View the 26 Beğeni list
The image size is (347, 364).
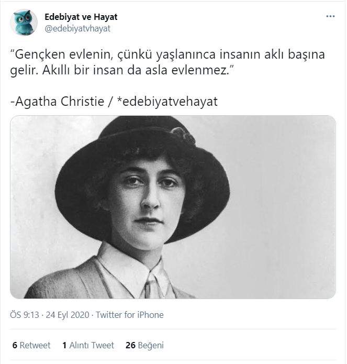pyautogui.click(x=144, y=345)
